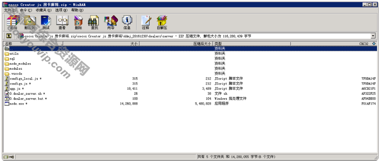Screen dimensions: 380x161
Task: Click the node_modules folder icon
Action: [x=7, y=63]
